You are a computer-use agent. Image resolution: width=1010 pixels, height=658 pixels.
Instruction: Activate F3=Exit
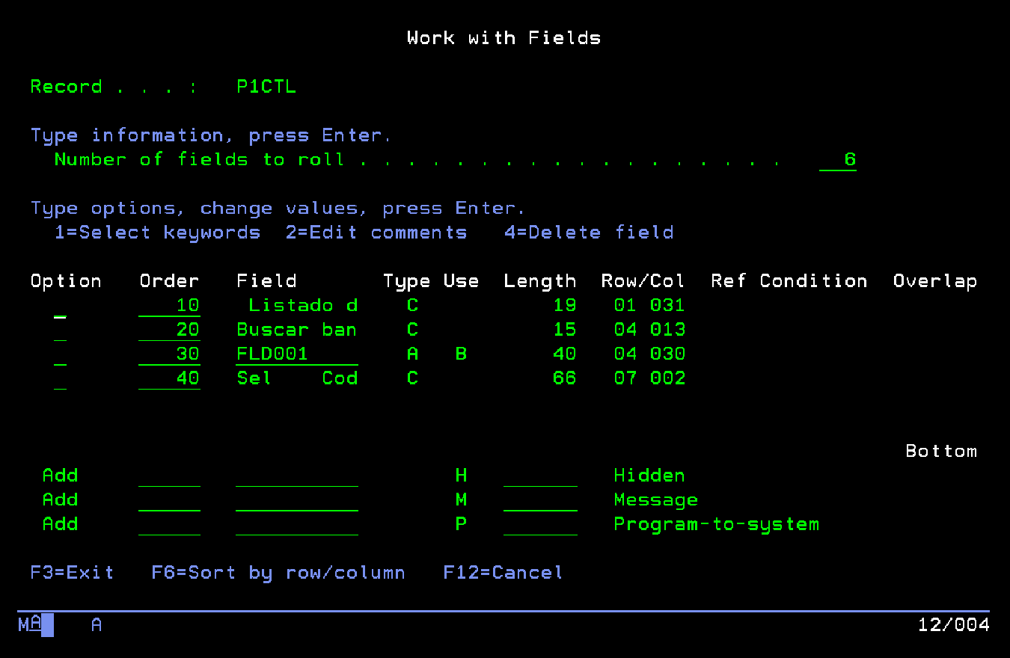pos(71,572)
